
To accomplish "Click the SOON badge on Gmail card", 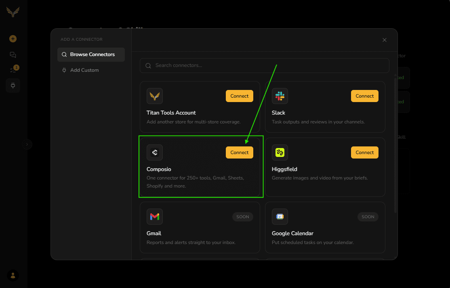I will coord(242,217).
